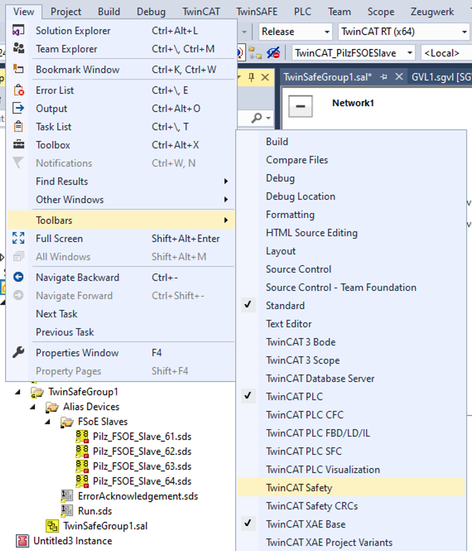
Task: Open the Scope menu
Action: pyautogui.click(x=381, y=12)
